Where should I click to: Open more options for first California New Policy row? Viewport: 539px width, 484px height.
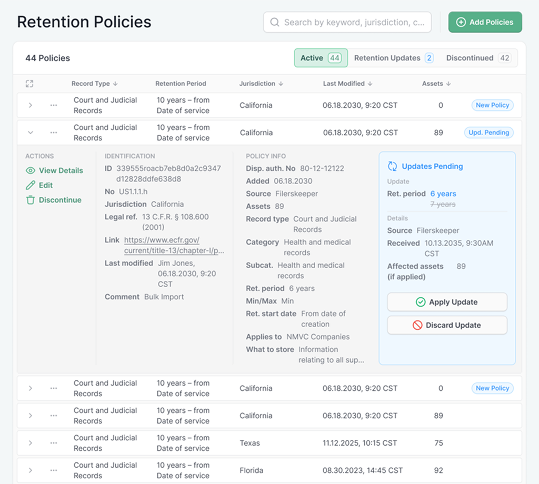(x=54, y=105)
